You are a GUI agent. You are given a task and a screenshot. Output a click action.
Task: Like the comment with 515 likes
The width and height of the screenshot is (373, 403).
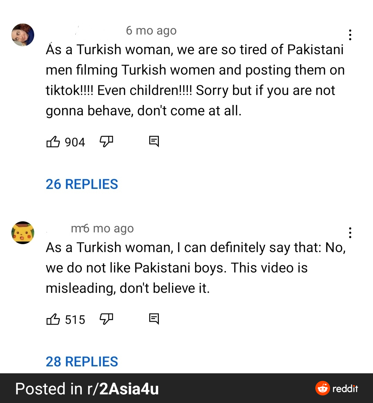[53, 319]
